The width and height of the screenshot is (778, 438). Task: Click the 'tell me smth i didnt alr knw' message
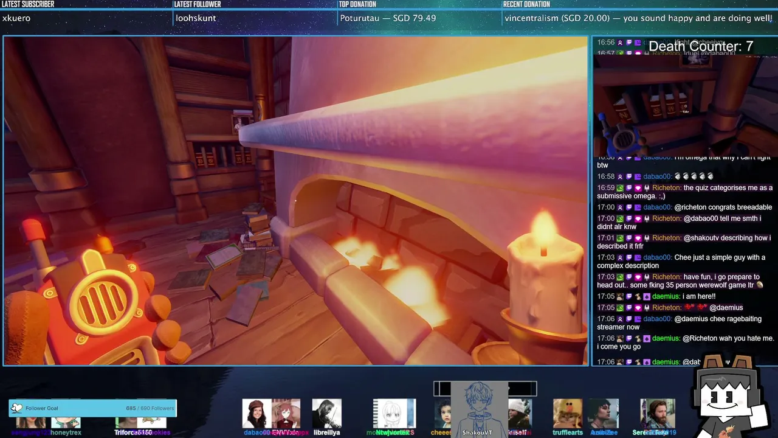tap(679, 223)
